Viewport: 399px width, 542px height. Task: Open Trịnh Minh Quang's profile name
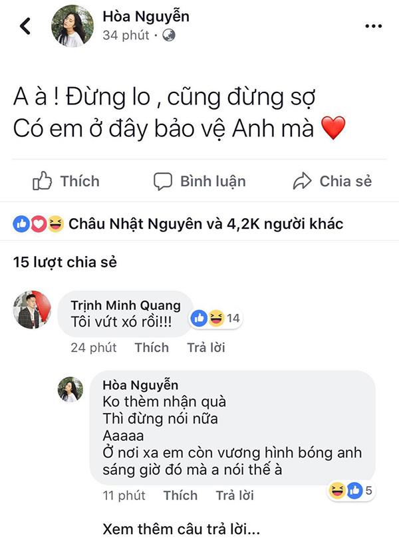(126, 305)
